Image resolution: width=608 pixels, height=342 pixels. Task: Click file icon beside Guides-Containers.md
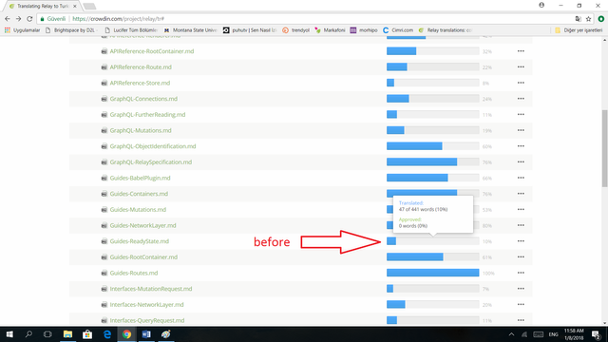[x=104, y=194]
